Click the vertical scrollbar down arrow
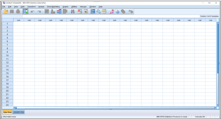 pos(217,105)
